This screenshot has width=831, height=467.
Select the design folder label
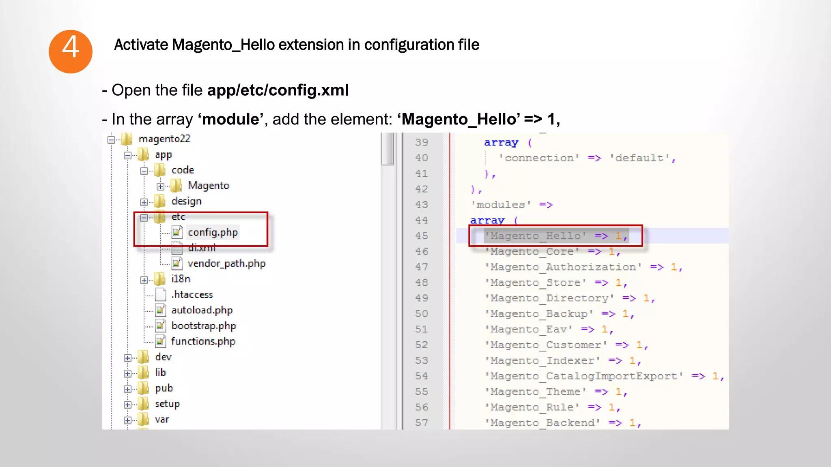click(x=186, y=201)
